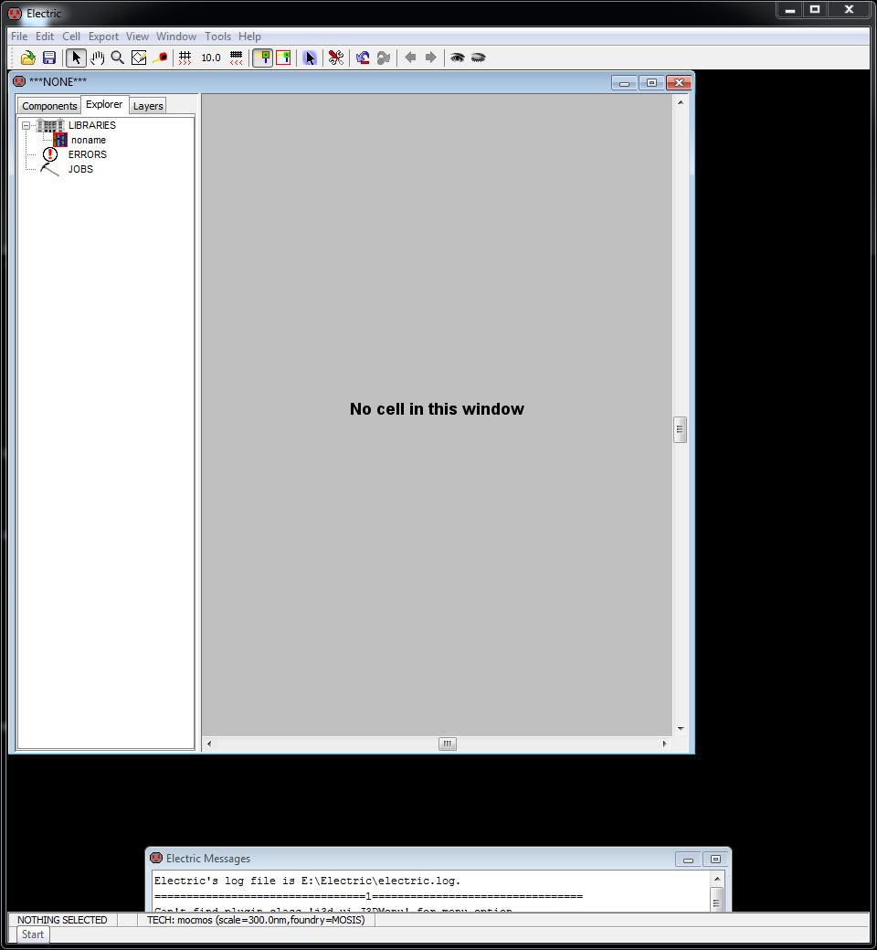Toggle the open eye visibility icon

tap(457, 58)
